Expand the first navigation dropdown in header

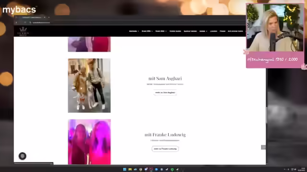(x=134, y=31)
